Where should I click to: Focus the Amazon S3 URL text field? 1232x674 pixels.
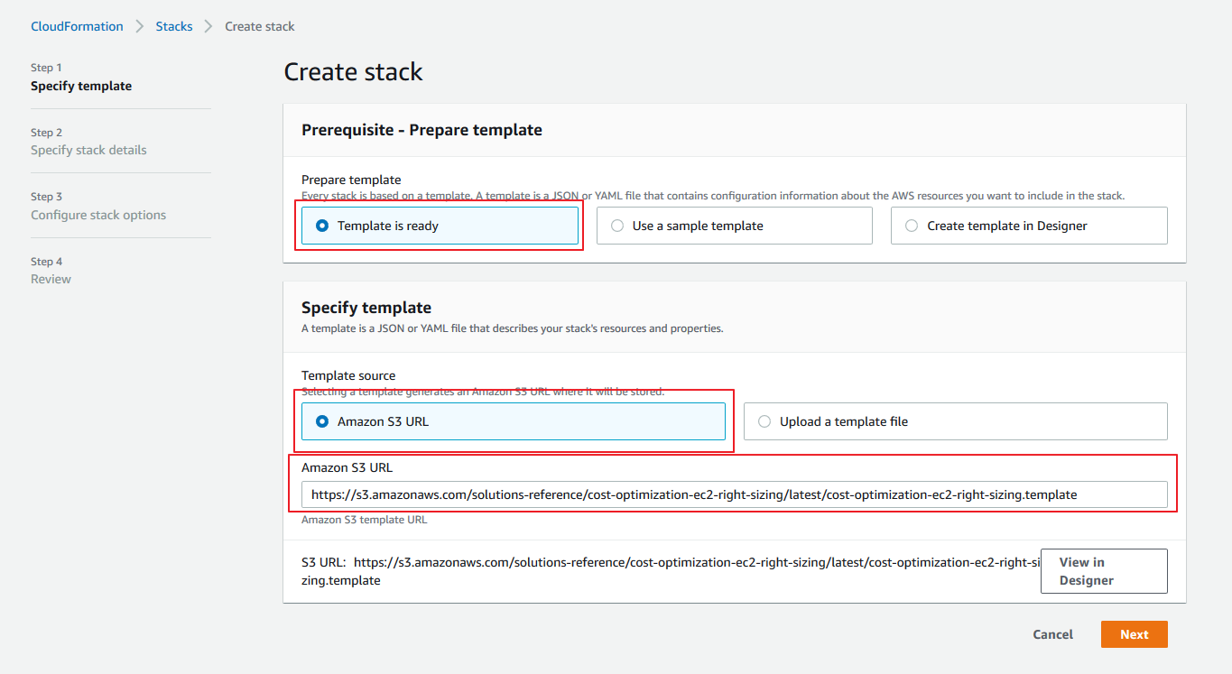pyautogui.click(x=734, y=494)
